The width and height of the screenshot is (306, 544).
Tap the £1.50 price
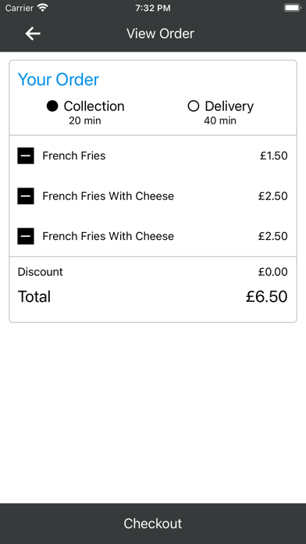274,156
